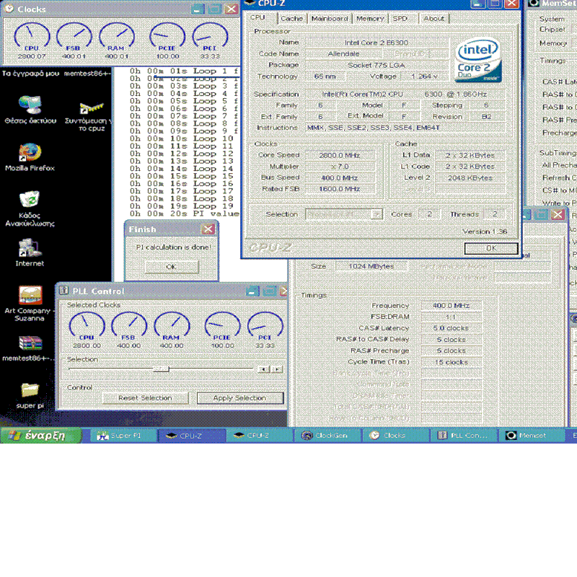Open Art Company Suzanna desktop icon

(30, 304)
